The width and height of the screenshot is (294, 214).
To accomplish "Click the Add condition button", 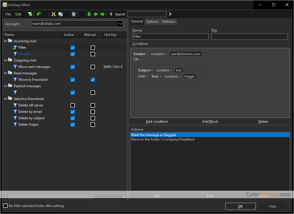I will [x=157, y=122].
